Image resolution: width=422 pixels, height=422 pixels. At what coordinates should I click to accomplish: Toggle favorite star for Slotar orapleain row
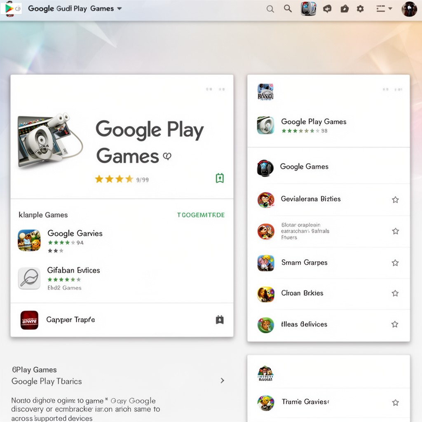pyautogui.click(x=395, y=231)
